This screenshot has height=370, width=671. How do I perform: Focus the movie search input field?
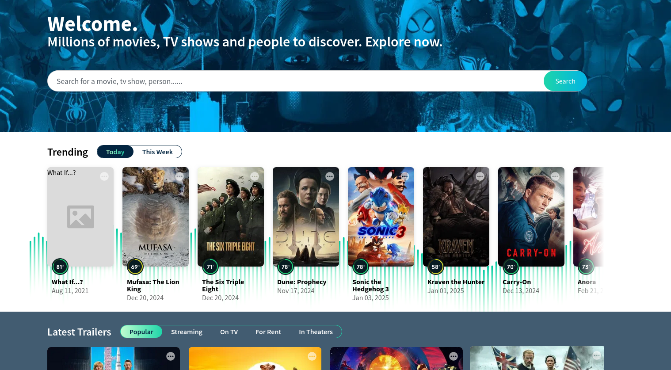[x=295, y=81]
